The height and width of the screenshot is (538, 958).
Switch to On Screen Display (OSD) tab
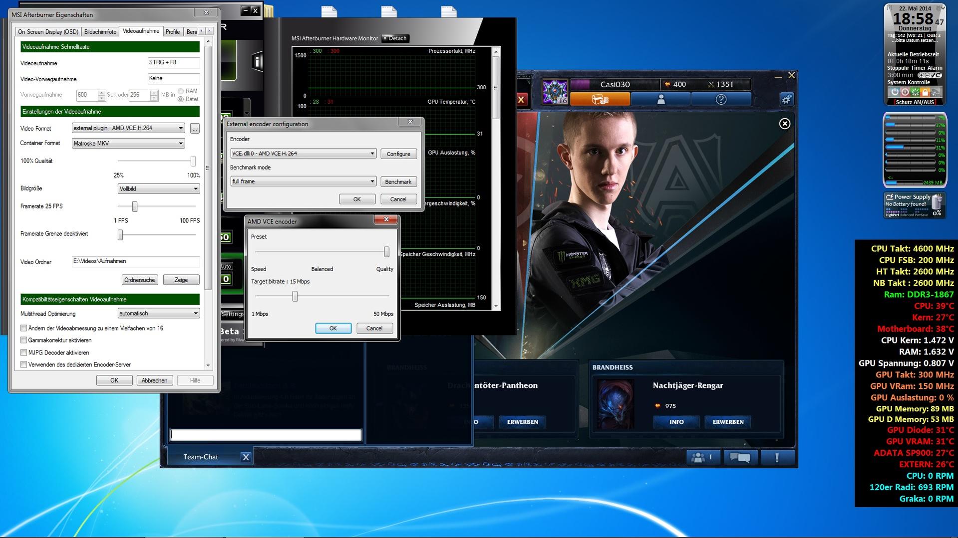(x=48, y=31)
